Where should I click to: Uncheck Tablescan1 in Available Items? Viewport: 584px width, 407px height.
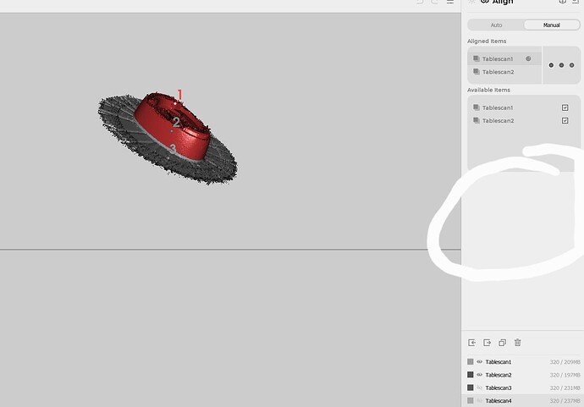click(565, 107)
